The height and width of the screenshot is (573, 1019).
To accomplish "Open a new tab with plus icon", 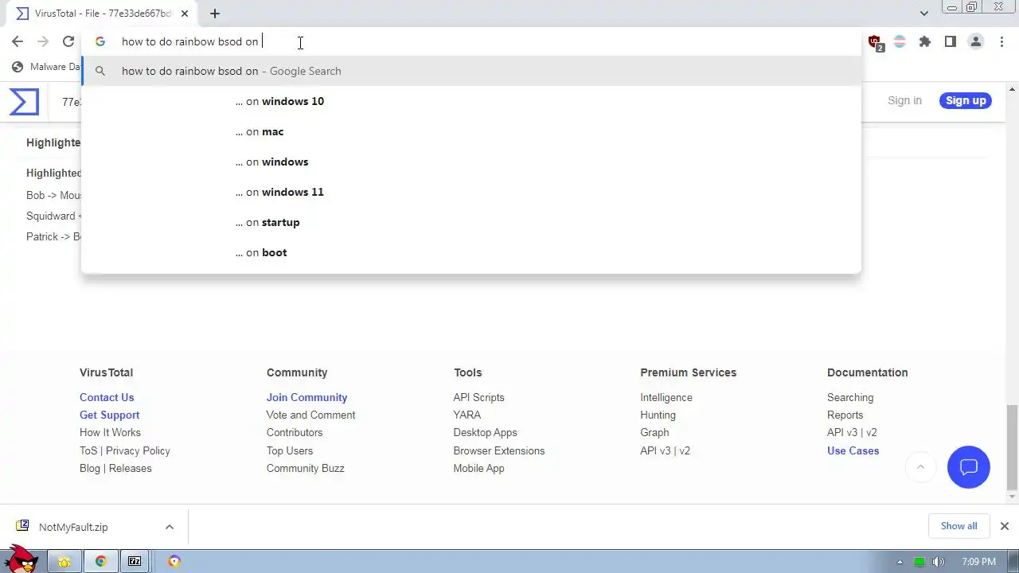I will click(x=215, y=14).
